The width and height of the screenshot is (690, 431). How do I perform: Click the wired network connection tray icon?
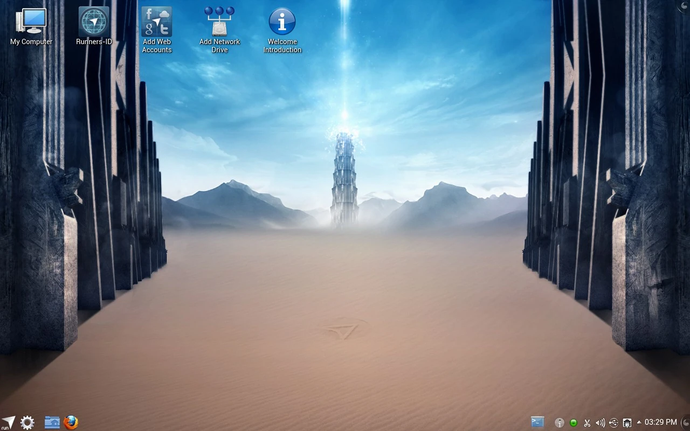pyautogui.click(x=627, y=423)
